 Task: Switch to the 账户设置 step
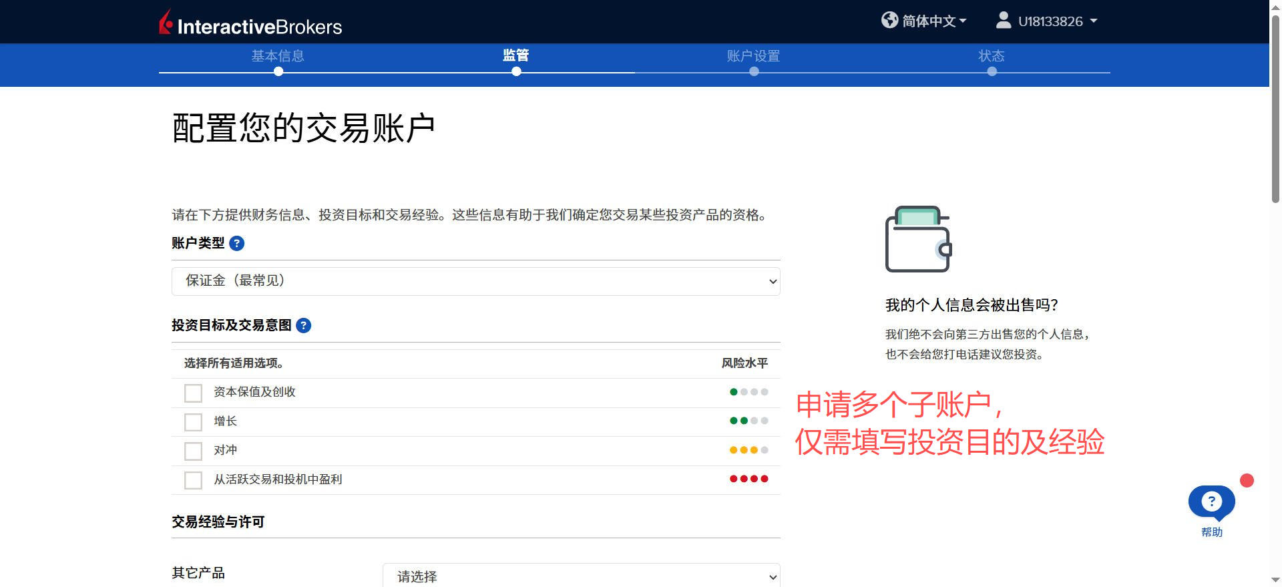click(753, 56)
